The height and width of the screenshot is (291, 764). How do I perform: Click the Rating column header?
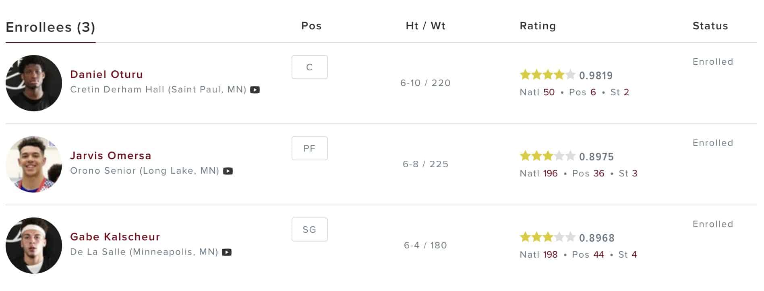[538, 26]
